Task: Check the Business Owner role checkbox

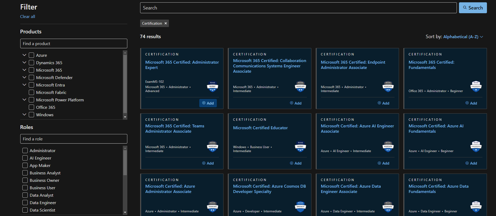Action: pyautogui.click(x=25, y=180)
